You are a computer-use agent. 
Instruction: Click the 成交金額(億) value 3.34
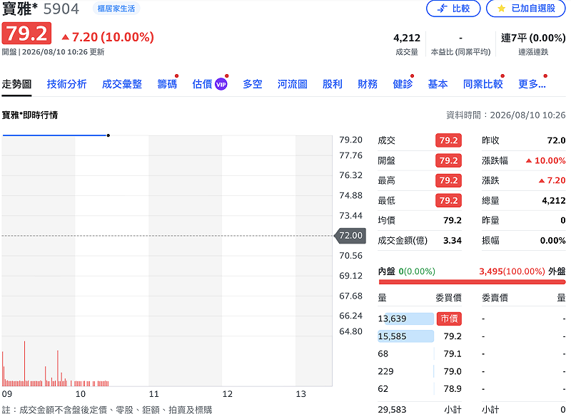pos(453,241)
